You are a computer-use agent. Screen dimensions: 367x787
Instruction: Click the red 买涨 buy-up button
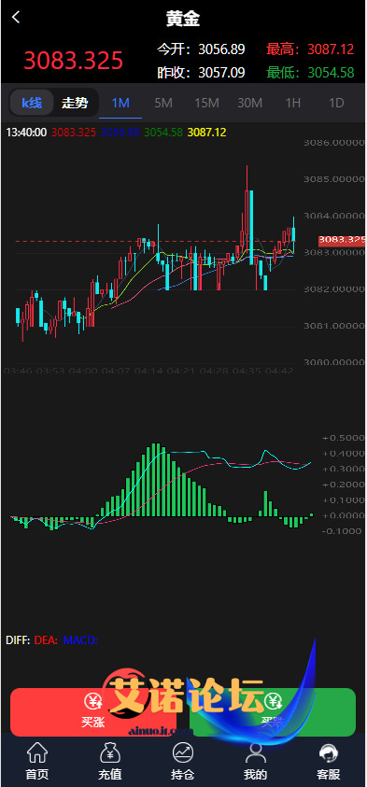[x=93, y=711]
